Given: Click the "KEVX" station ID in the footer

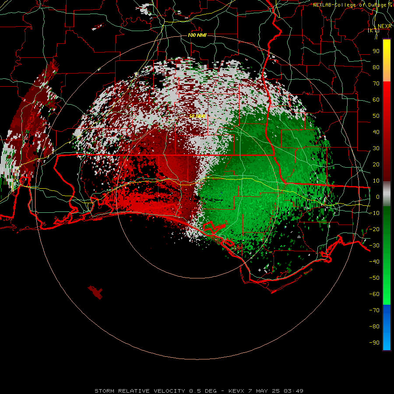Looking at the screenshot, I should tap(236, 391).
